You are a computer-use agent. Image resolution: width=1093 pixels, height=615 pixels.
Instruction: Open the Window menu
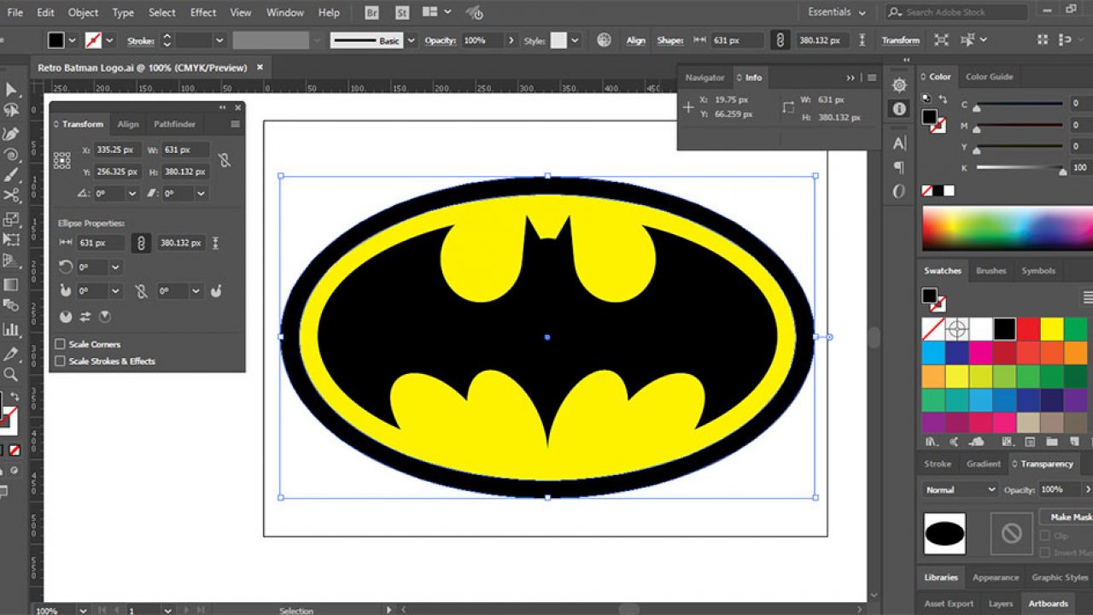285,13
